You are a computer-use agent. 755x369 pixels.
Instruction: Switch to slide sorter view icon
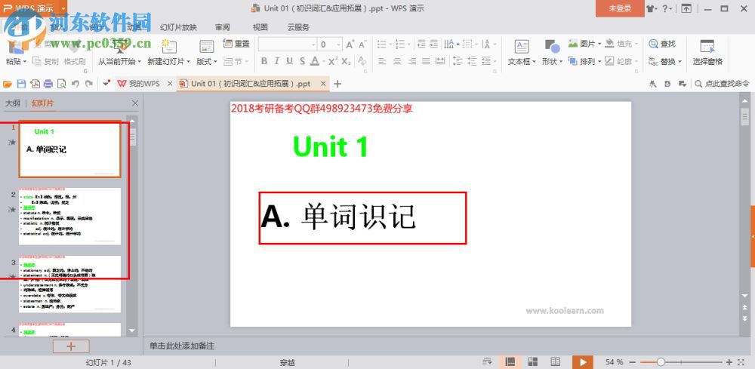[x=532, y=361]
